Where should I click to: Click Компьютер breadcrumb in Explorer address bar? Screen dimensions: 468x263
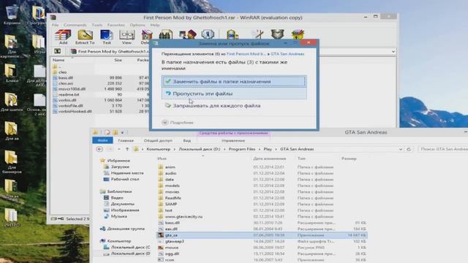click(158, 149)
